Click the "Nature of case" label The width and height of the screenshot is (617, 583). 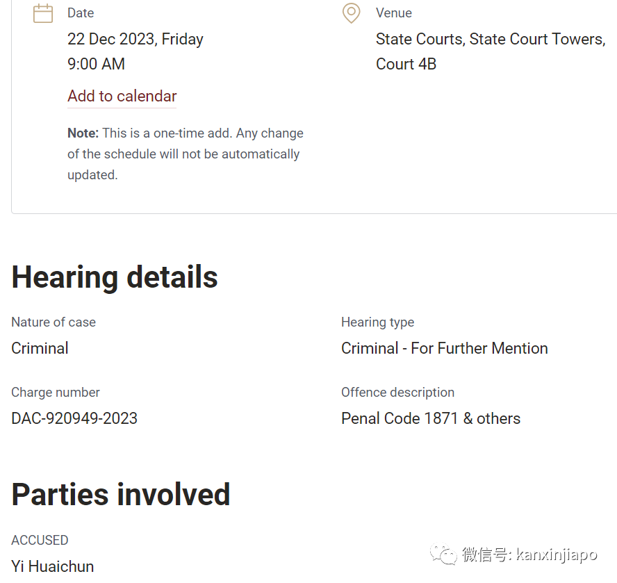(54, 322)
